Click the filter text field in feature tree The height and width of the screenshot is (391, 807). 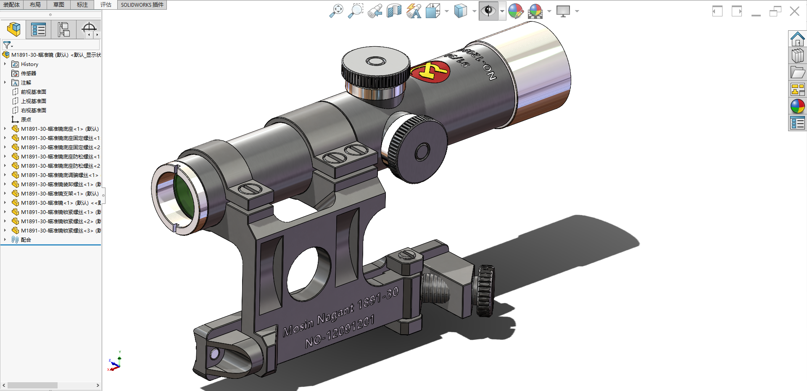click(57, 45)
